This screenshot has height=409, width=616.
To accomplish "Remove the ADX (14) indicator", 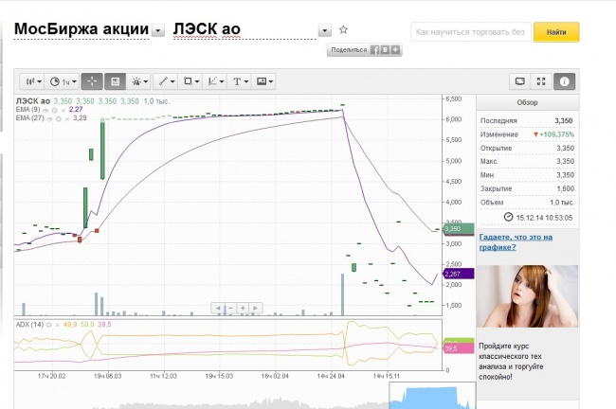I will (x=58, y=325).
